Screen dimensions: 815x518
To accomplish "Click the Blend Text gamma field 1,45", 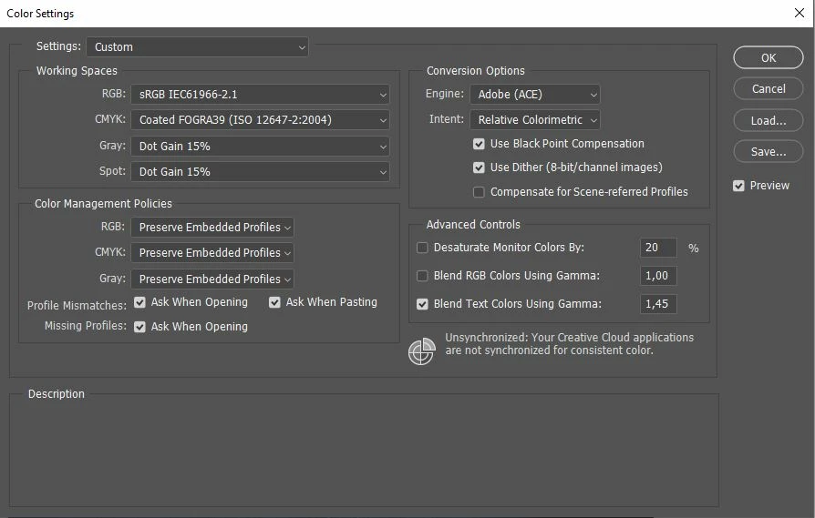I will tap(658, 304).
